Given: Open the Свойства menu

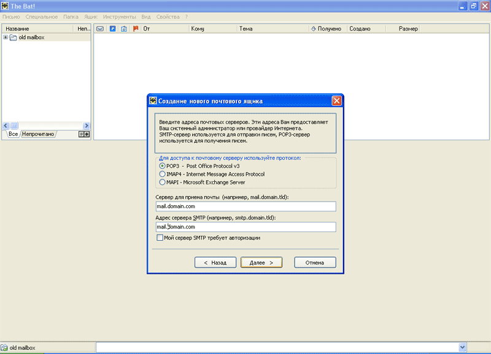Looking at the screenshot, I should click(168, 17).
